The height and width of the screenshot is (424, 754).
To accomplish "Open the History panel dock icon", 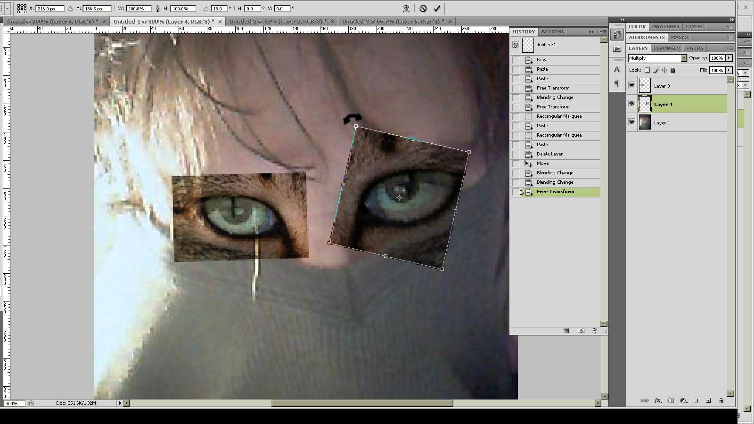I will 617,35.
